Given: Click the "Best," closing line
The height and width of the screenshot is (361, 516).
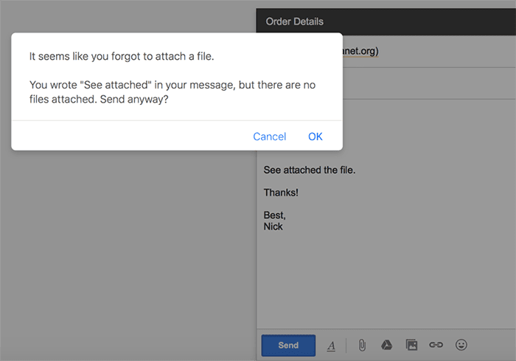Looking at the screenshot, I should point(274,215).
